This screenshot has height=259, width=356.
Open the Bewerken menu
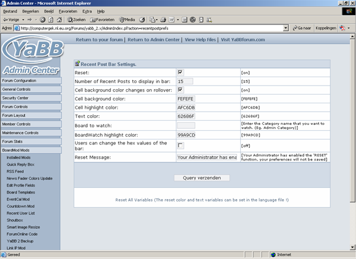click(31, 11)
